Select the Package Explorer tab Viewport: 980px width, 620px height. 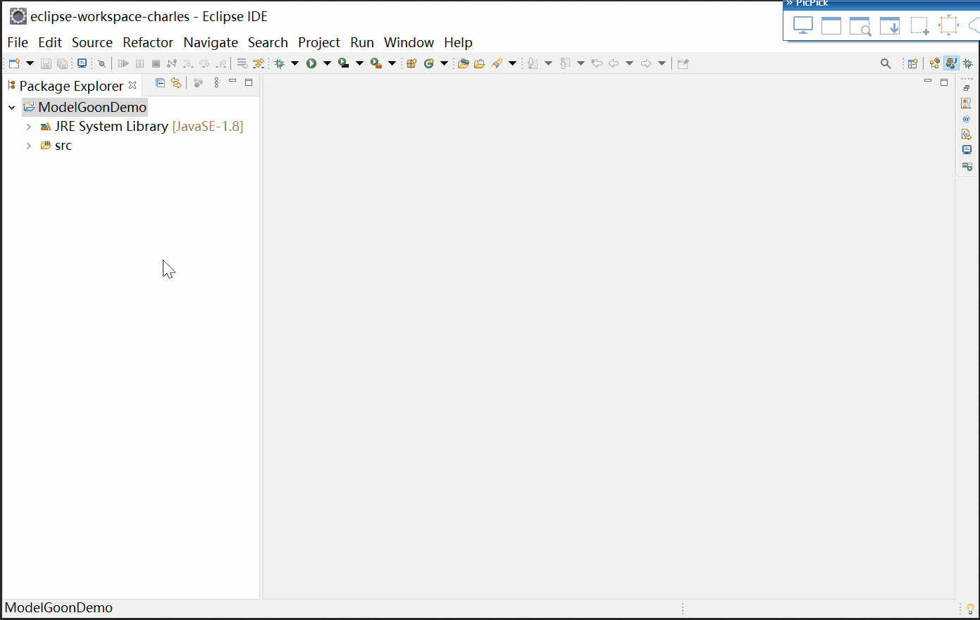(x=71, y=86)
